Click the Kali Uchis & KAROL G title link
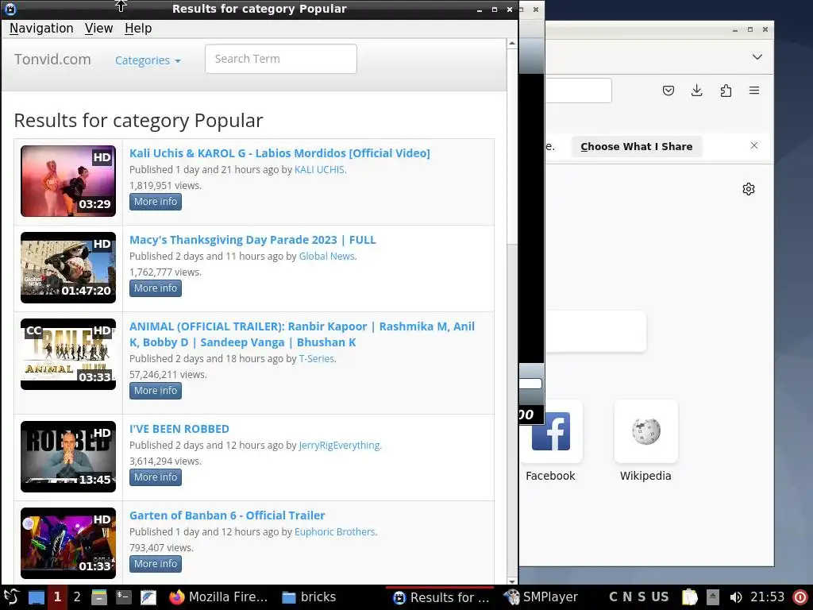 [279, 153]
